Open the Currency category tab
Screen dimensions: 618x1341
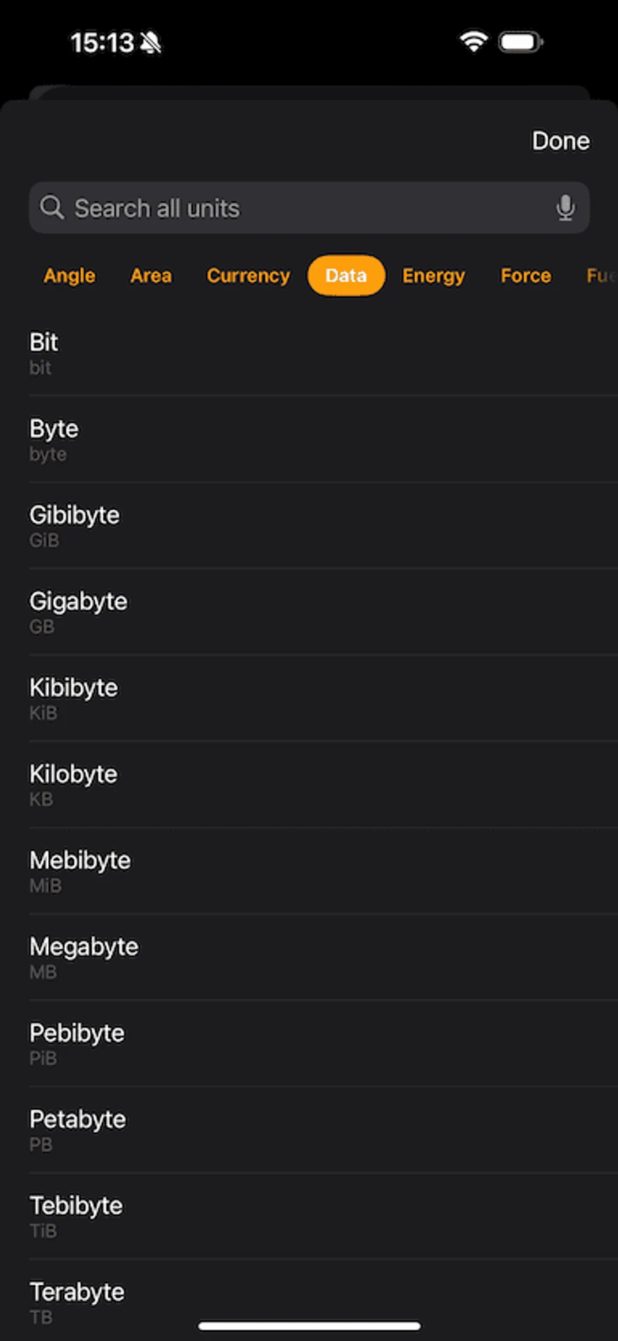point(248,276)
